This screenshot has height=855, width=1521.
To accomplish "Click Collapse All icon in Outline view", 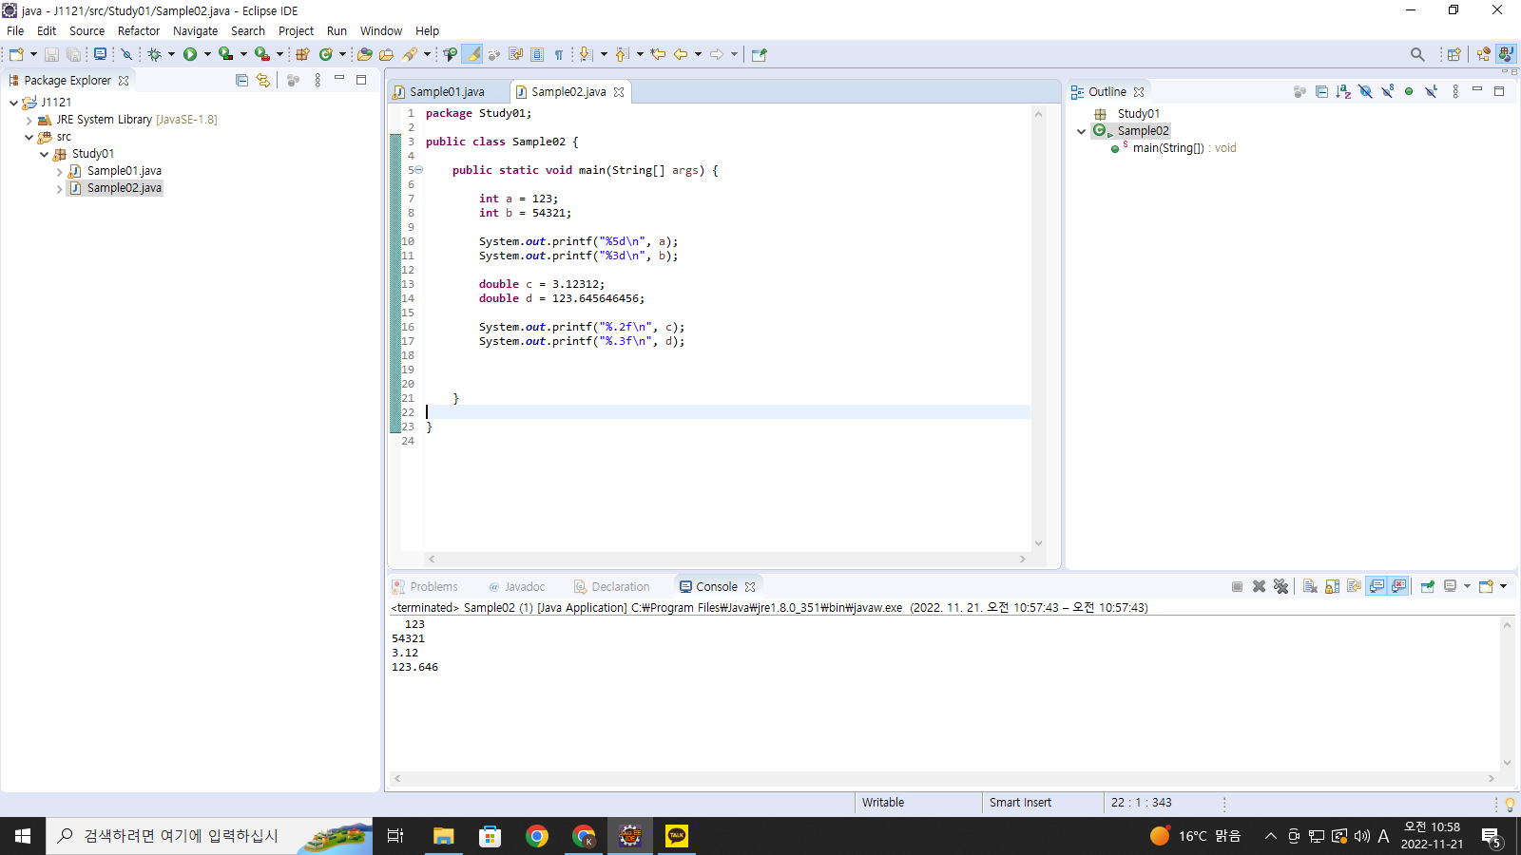I will [x=1321, y=92].
